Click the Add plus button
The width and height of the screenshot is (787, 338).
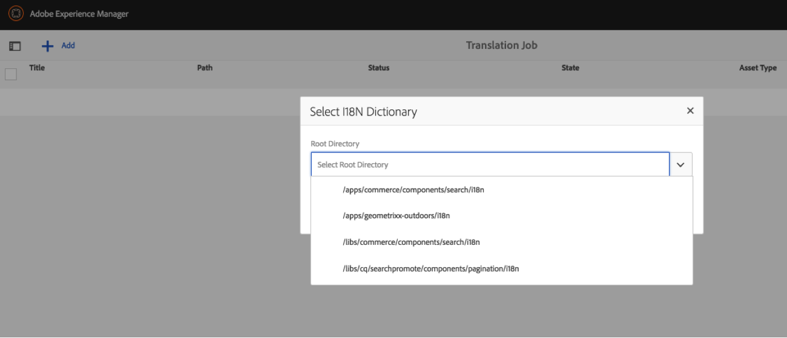(58, 45)
